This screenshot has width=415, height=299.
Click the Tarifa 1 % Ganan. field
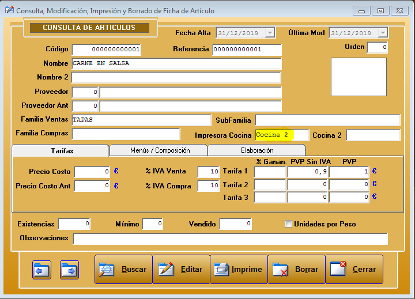pyautogui.click(x=270, y=172)
